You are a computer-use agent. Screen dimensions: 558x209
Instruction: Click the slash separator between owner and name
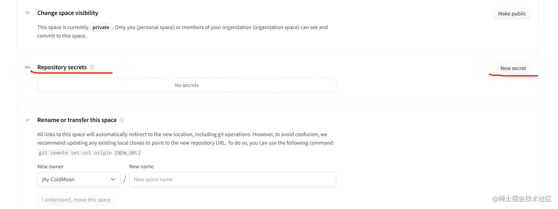pyautogui.click(x=125, y=180)
